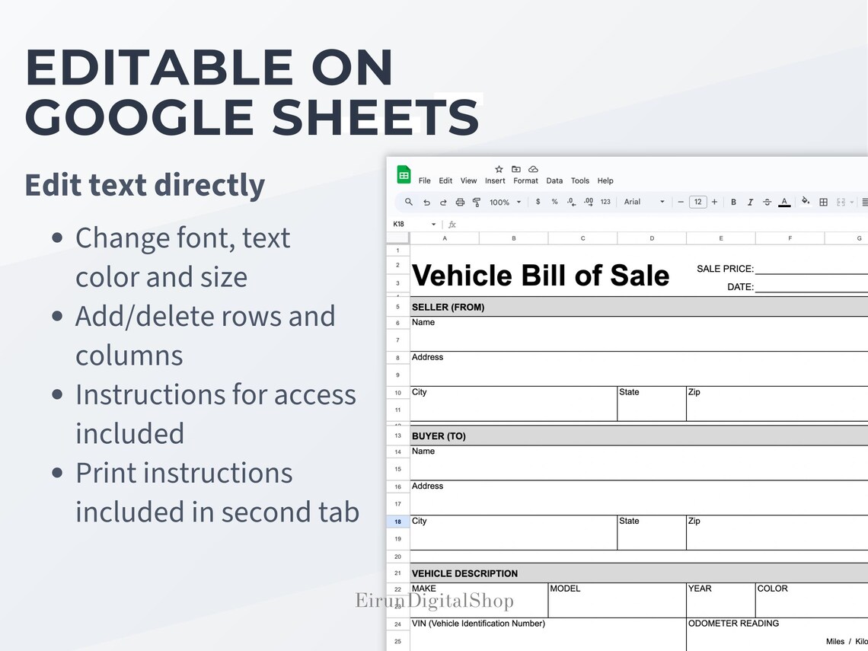The width and height of the screenshot is (868, 651).
Task: Select row 5 header
Action: point(397,307)
